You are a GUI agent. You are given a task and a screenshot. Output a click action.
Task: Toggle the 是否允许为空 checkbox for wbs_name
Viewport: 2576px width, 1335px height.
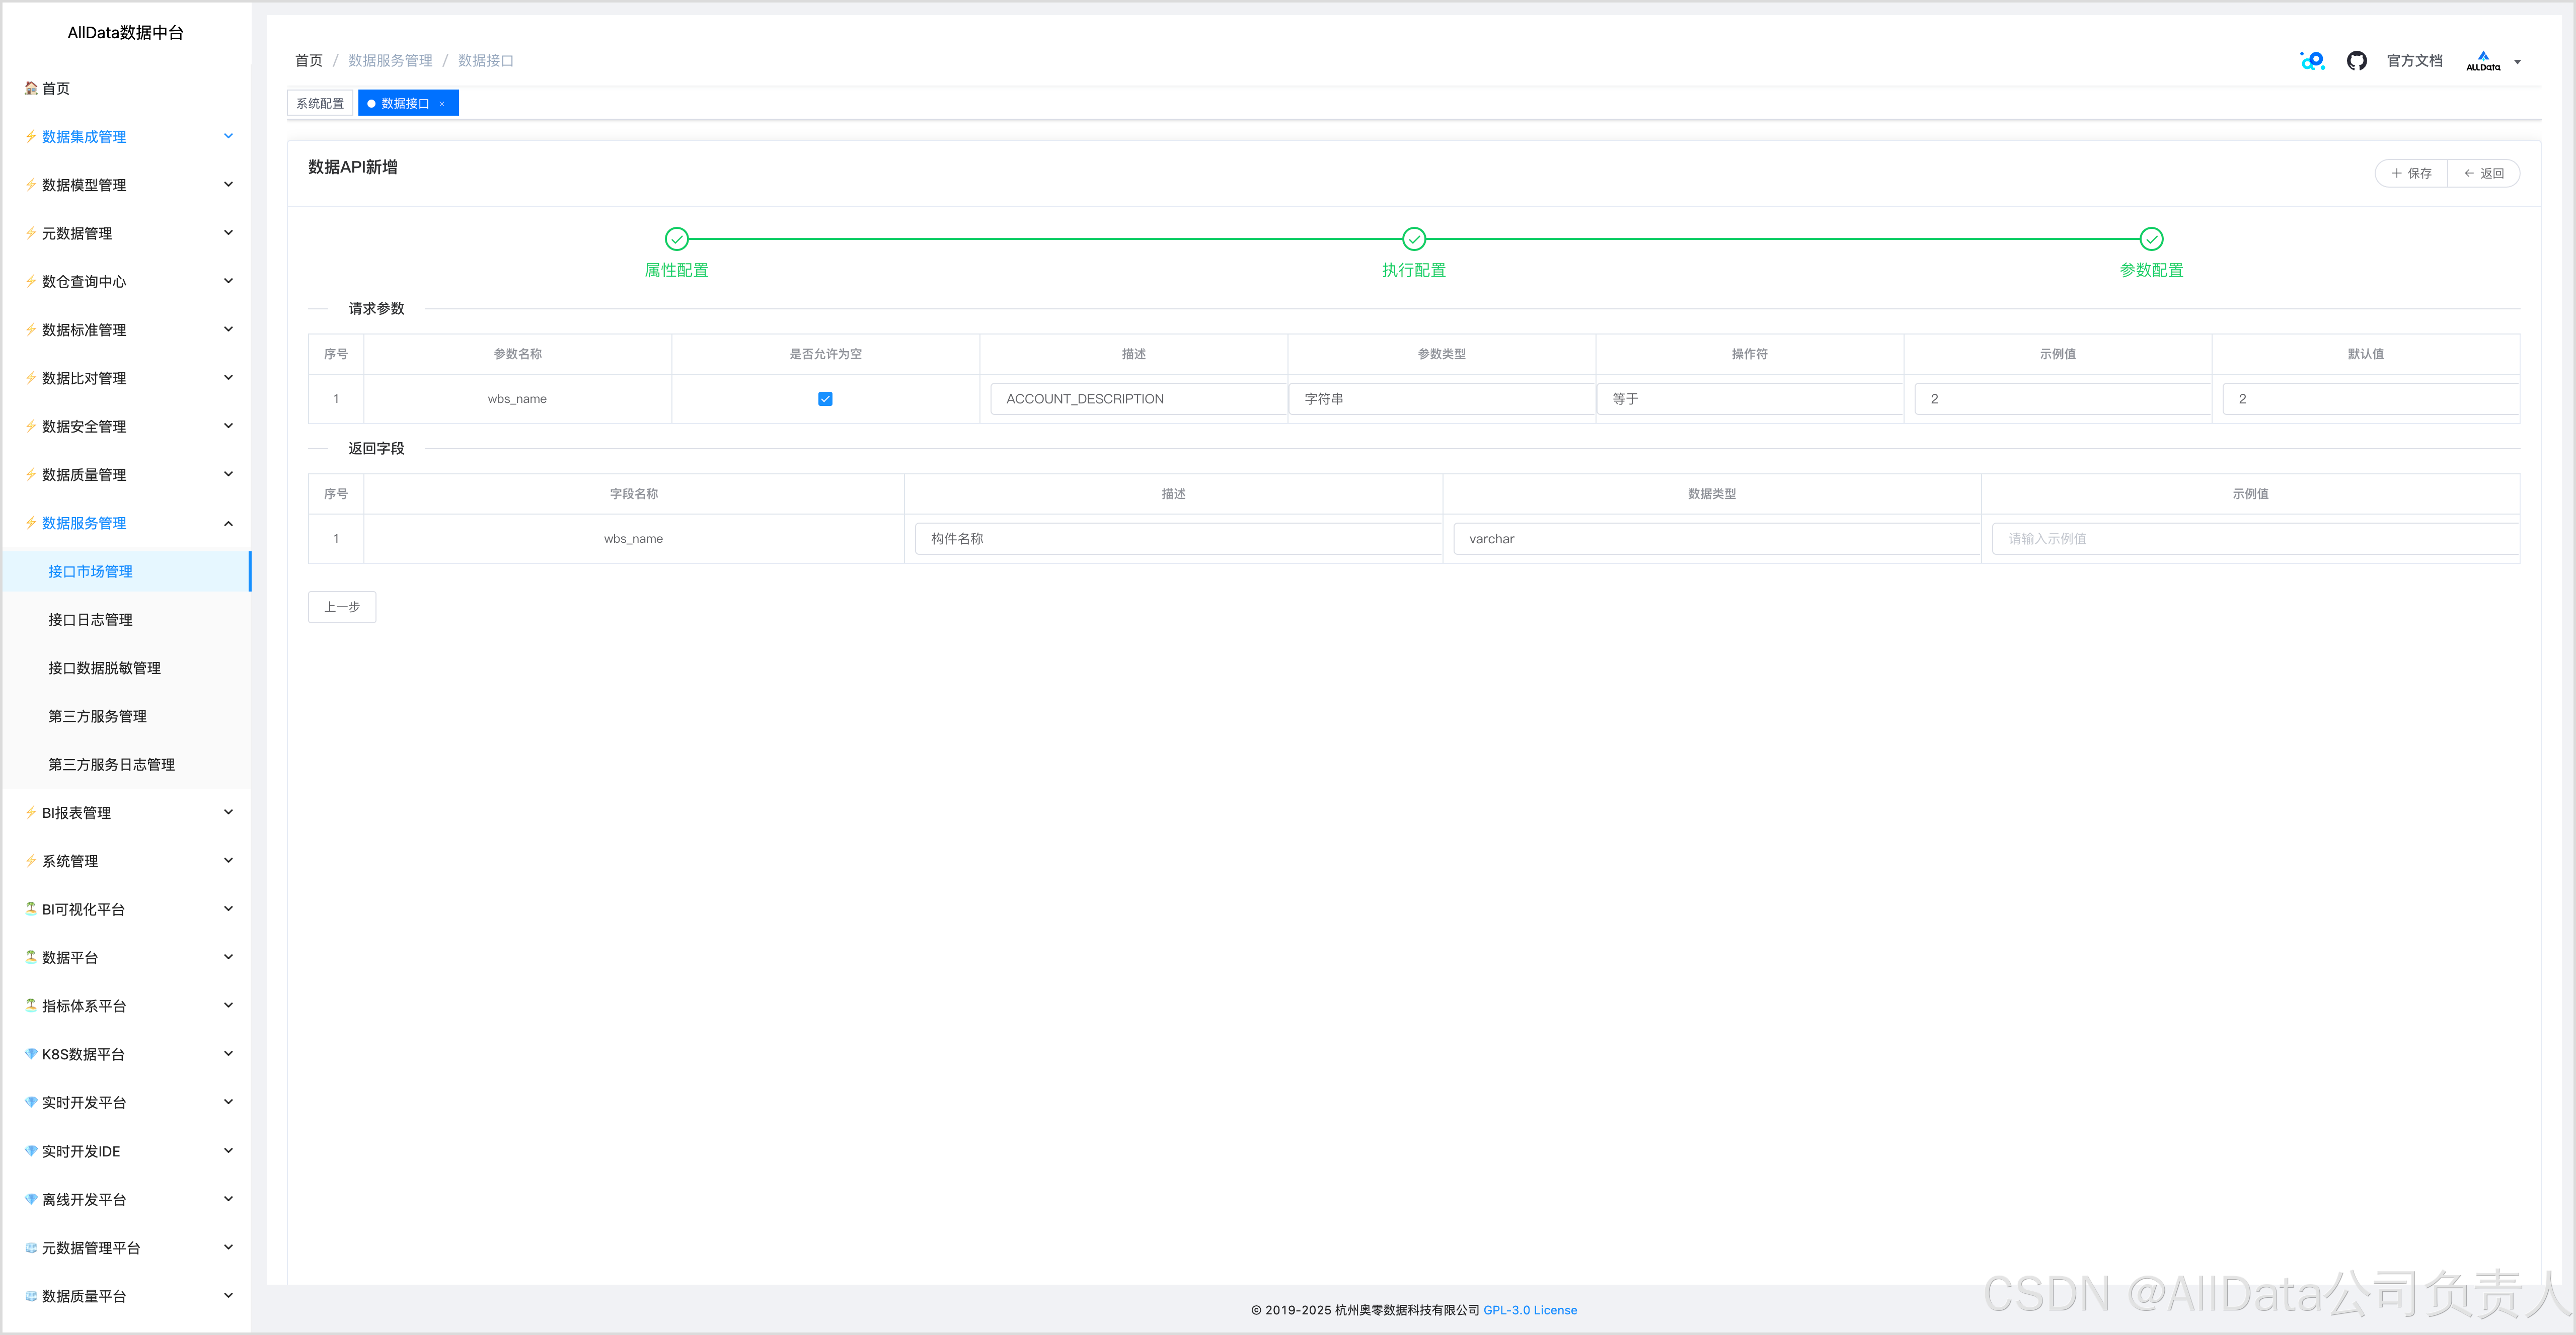tap(825, 399)
